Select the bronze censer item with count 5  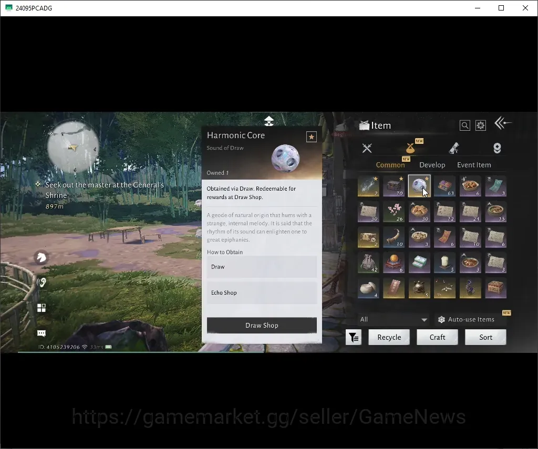pyautogui.click(x=419, y=288)
